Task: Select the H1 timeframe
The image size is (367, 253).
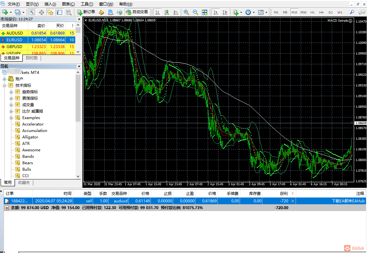Action: coord(312,12)
